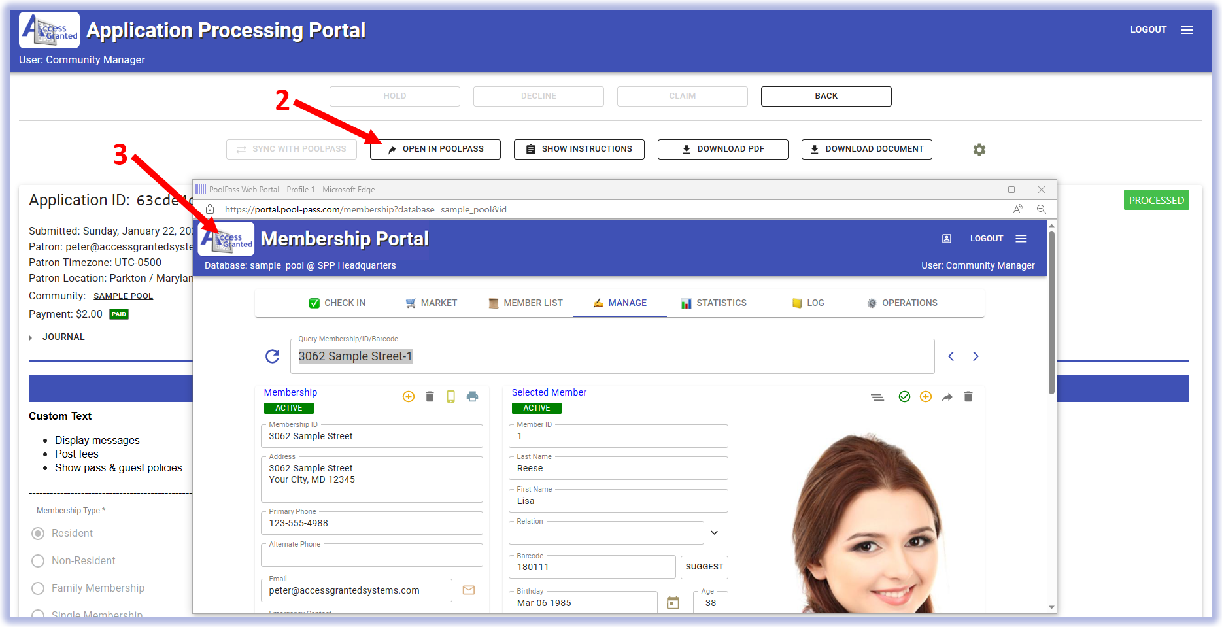Click the green checkmark member icon
Screen dimensions: 1222x627
click(904, 397)
